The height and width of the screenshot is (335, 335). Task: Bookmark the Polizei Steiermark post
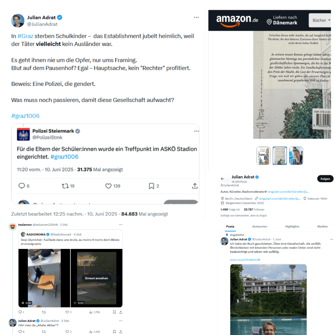[x=151, y=186]
